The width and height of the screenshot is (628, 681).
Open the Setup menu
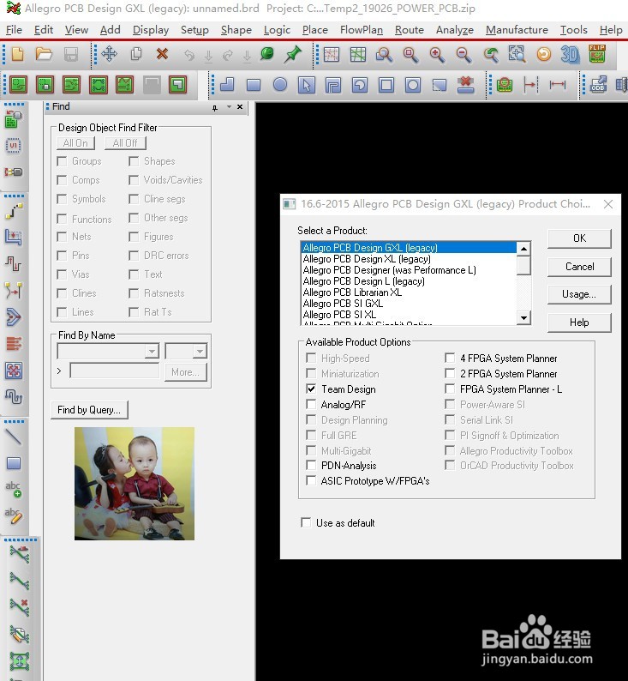point(194,30)
